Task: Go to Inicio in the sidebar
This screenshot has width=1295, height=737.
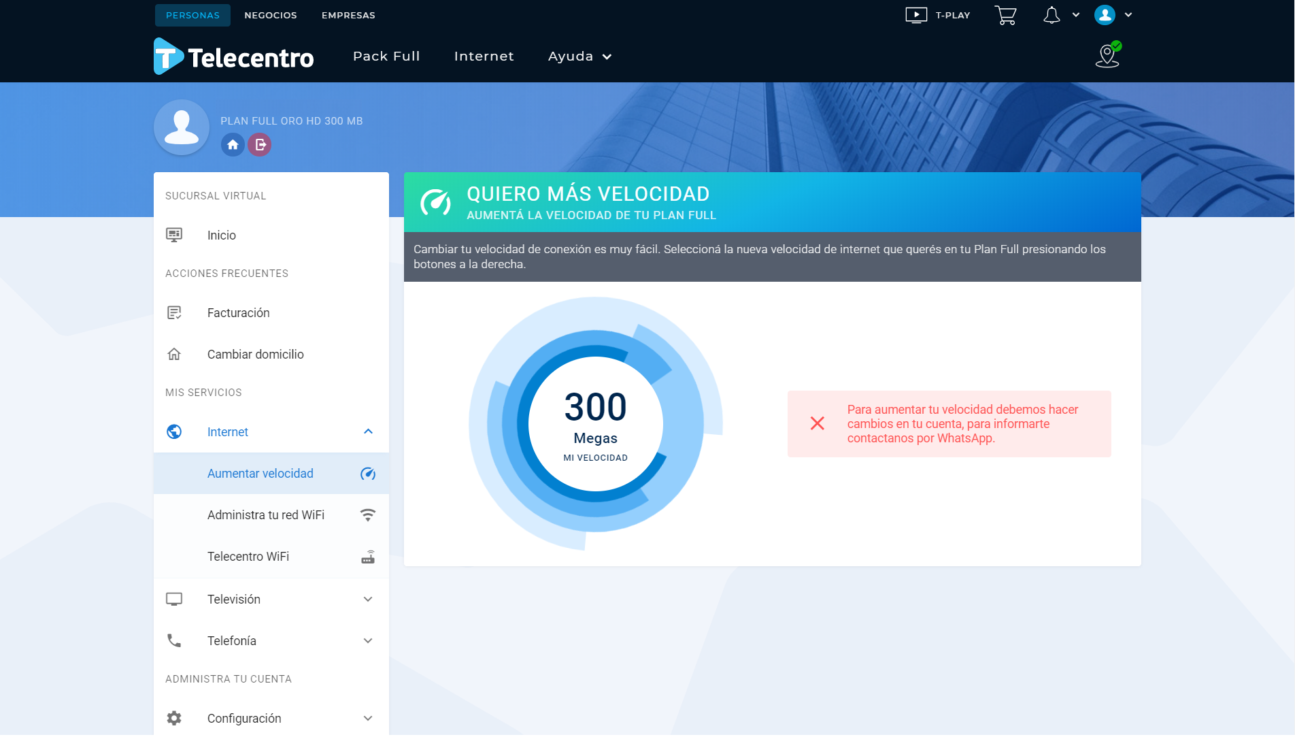Action: [x=271, y=235]
